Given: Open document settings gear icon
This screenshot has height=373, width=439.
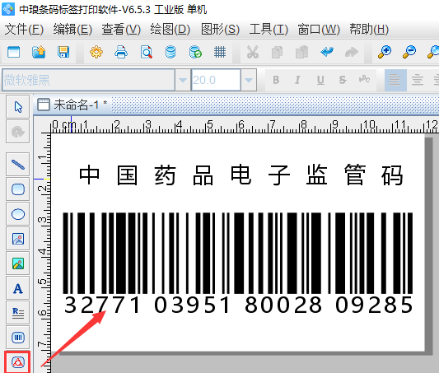Looking at the screenshot, I should click(96, 52).
